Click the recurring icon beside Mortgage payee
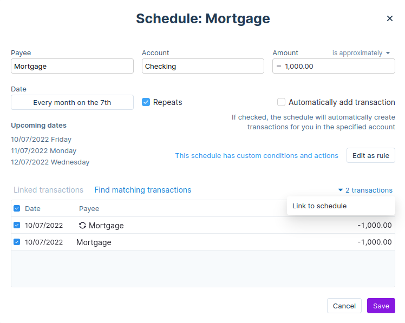405x323 pixels. pos(82,226)
